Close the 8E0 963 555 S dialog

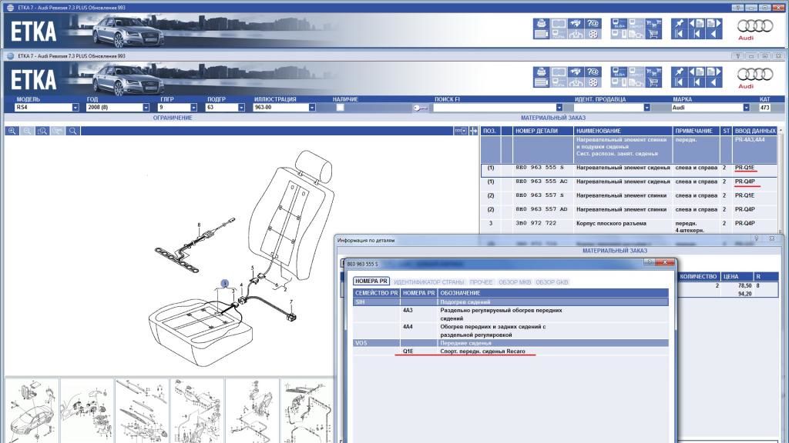[665, 262]
